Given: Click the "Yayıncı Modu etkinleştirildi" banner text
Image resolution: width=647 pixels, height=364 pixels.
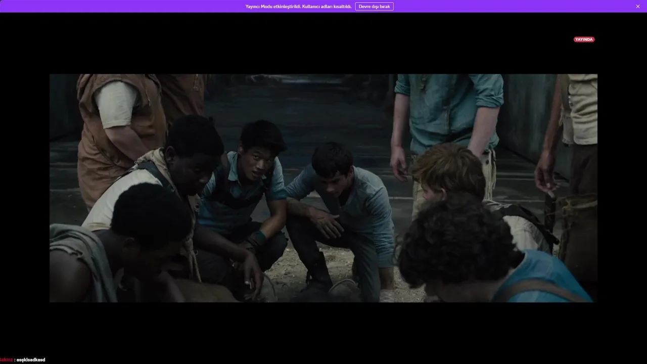Looking at the screenshot, I should (x=298, y=7).
